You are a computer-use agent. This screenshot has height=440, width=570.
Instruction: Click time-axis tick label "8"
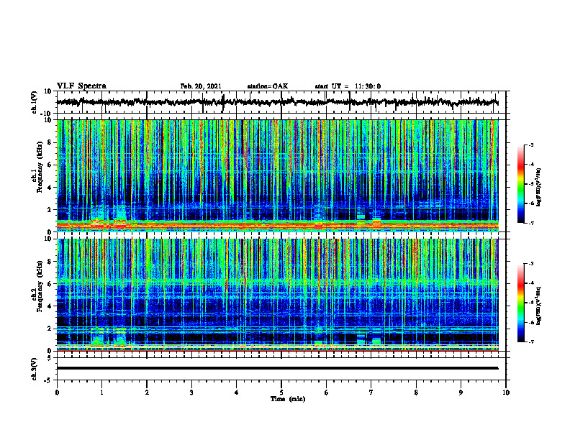416,393
